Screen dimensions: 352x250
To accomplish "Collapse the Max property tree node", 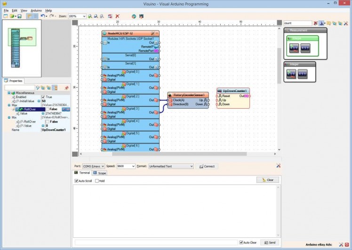I will pos(9,105).
